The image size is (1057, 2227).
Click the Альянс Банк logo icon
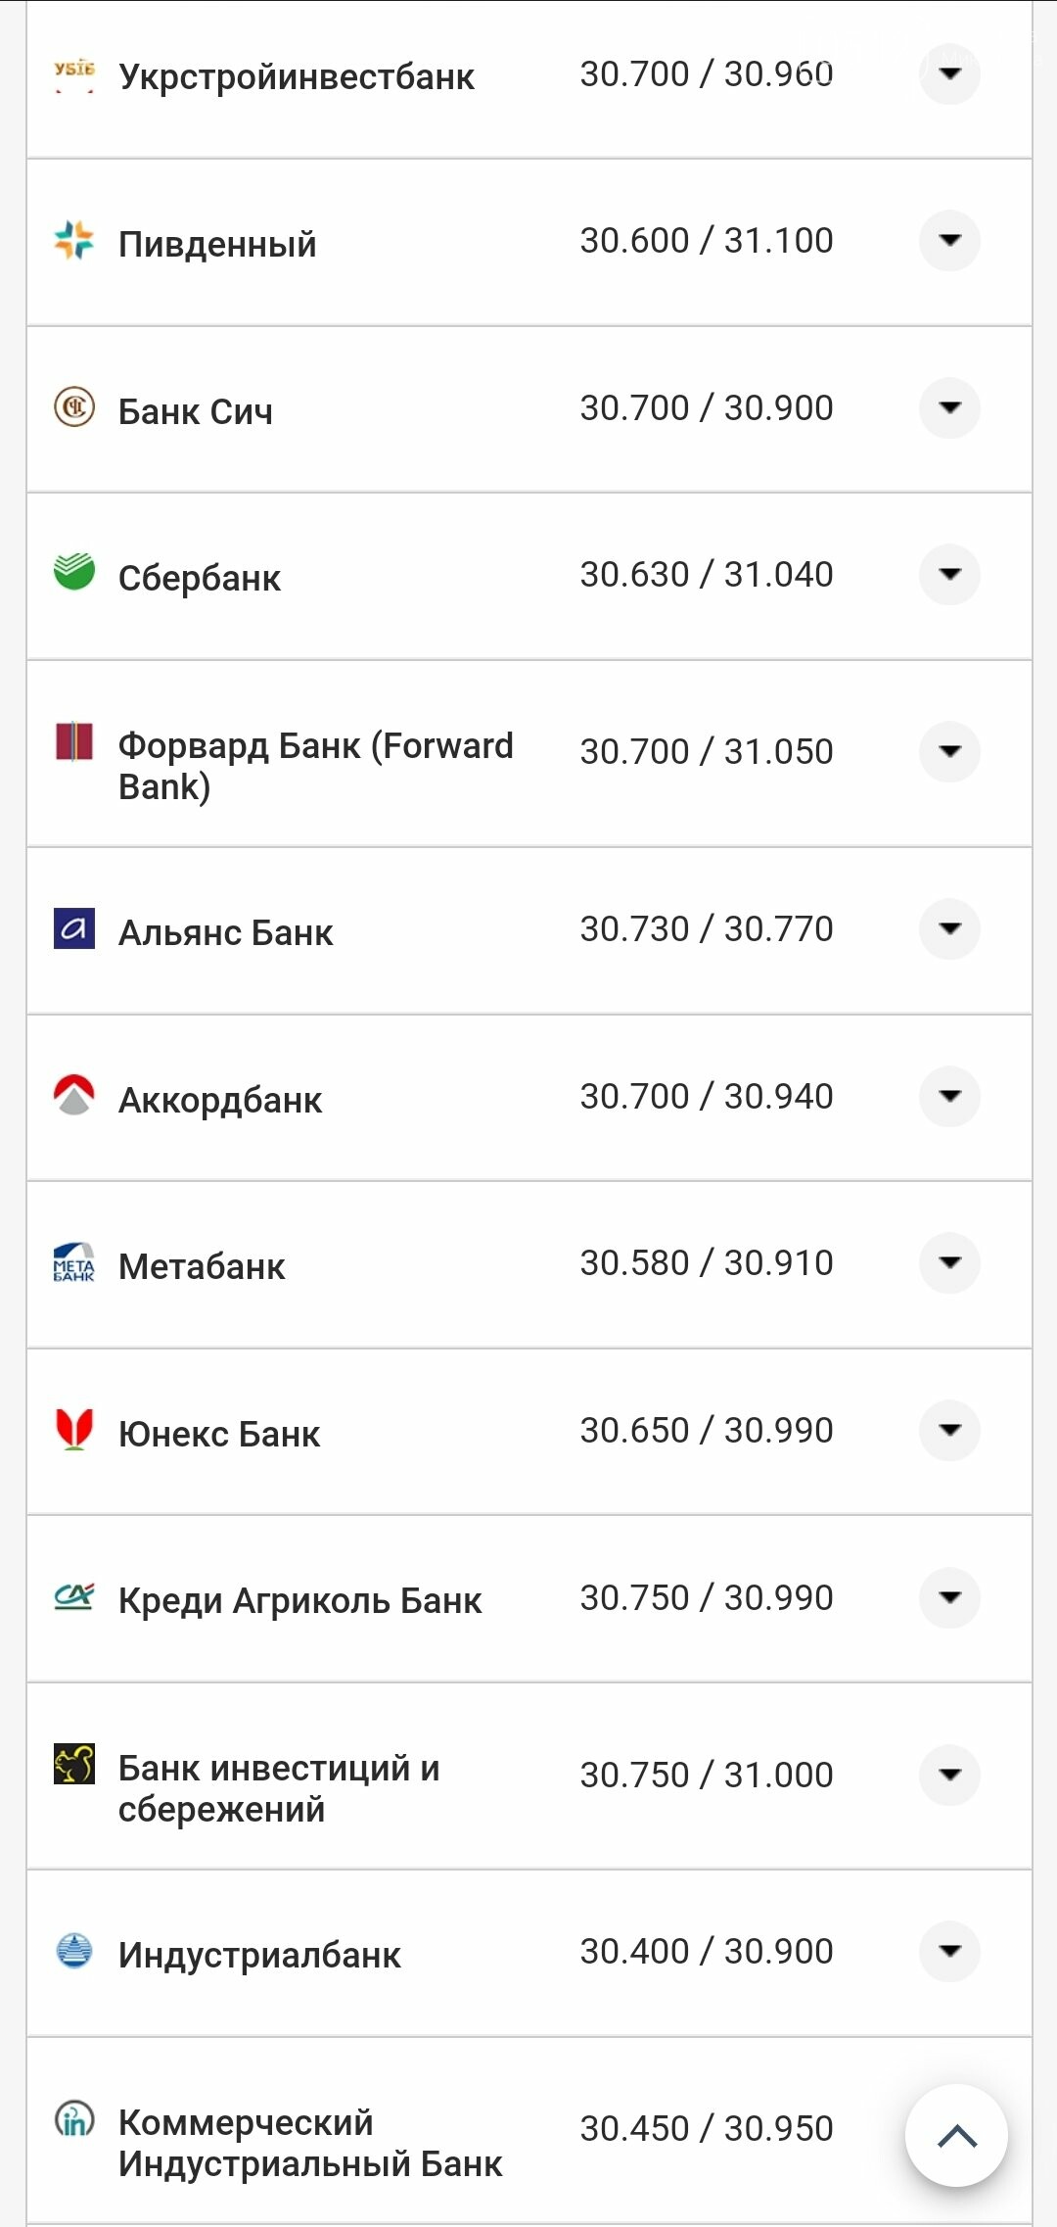(74, 927)
